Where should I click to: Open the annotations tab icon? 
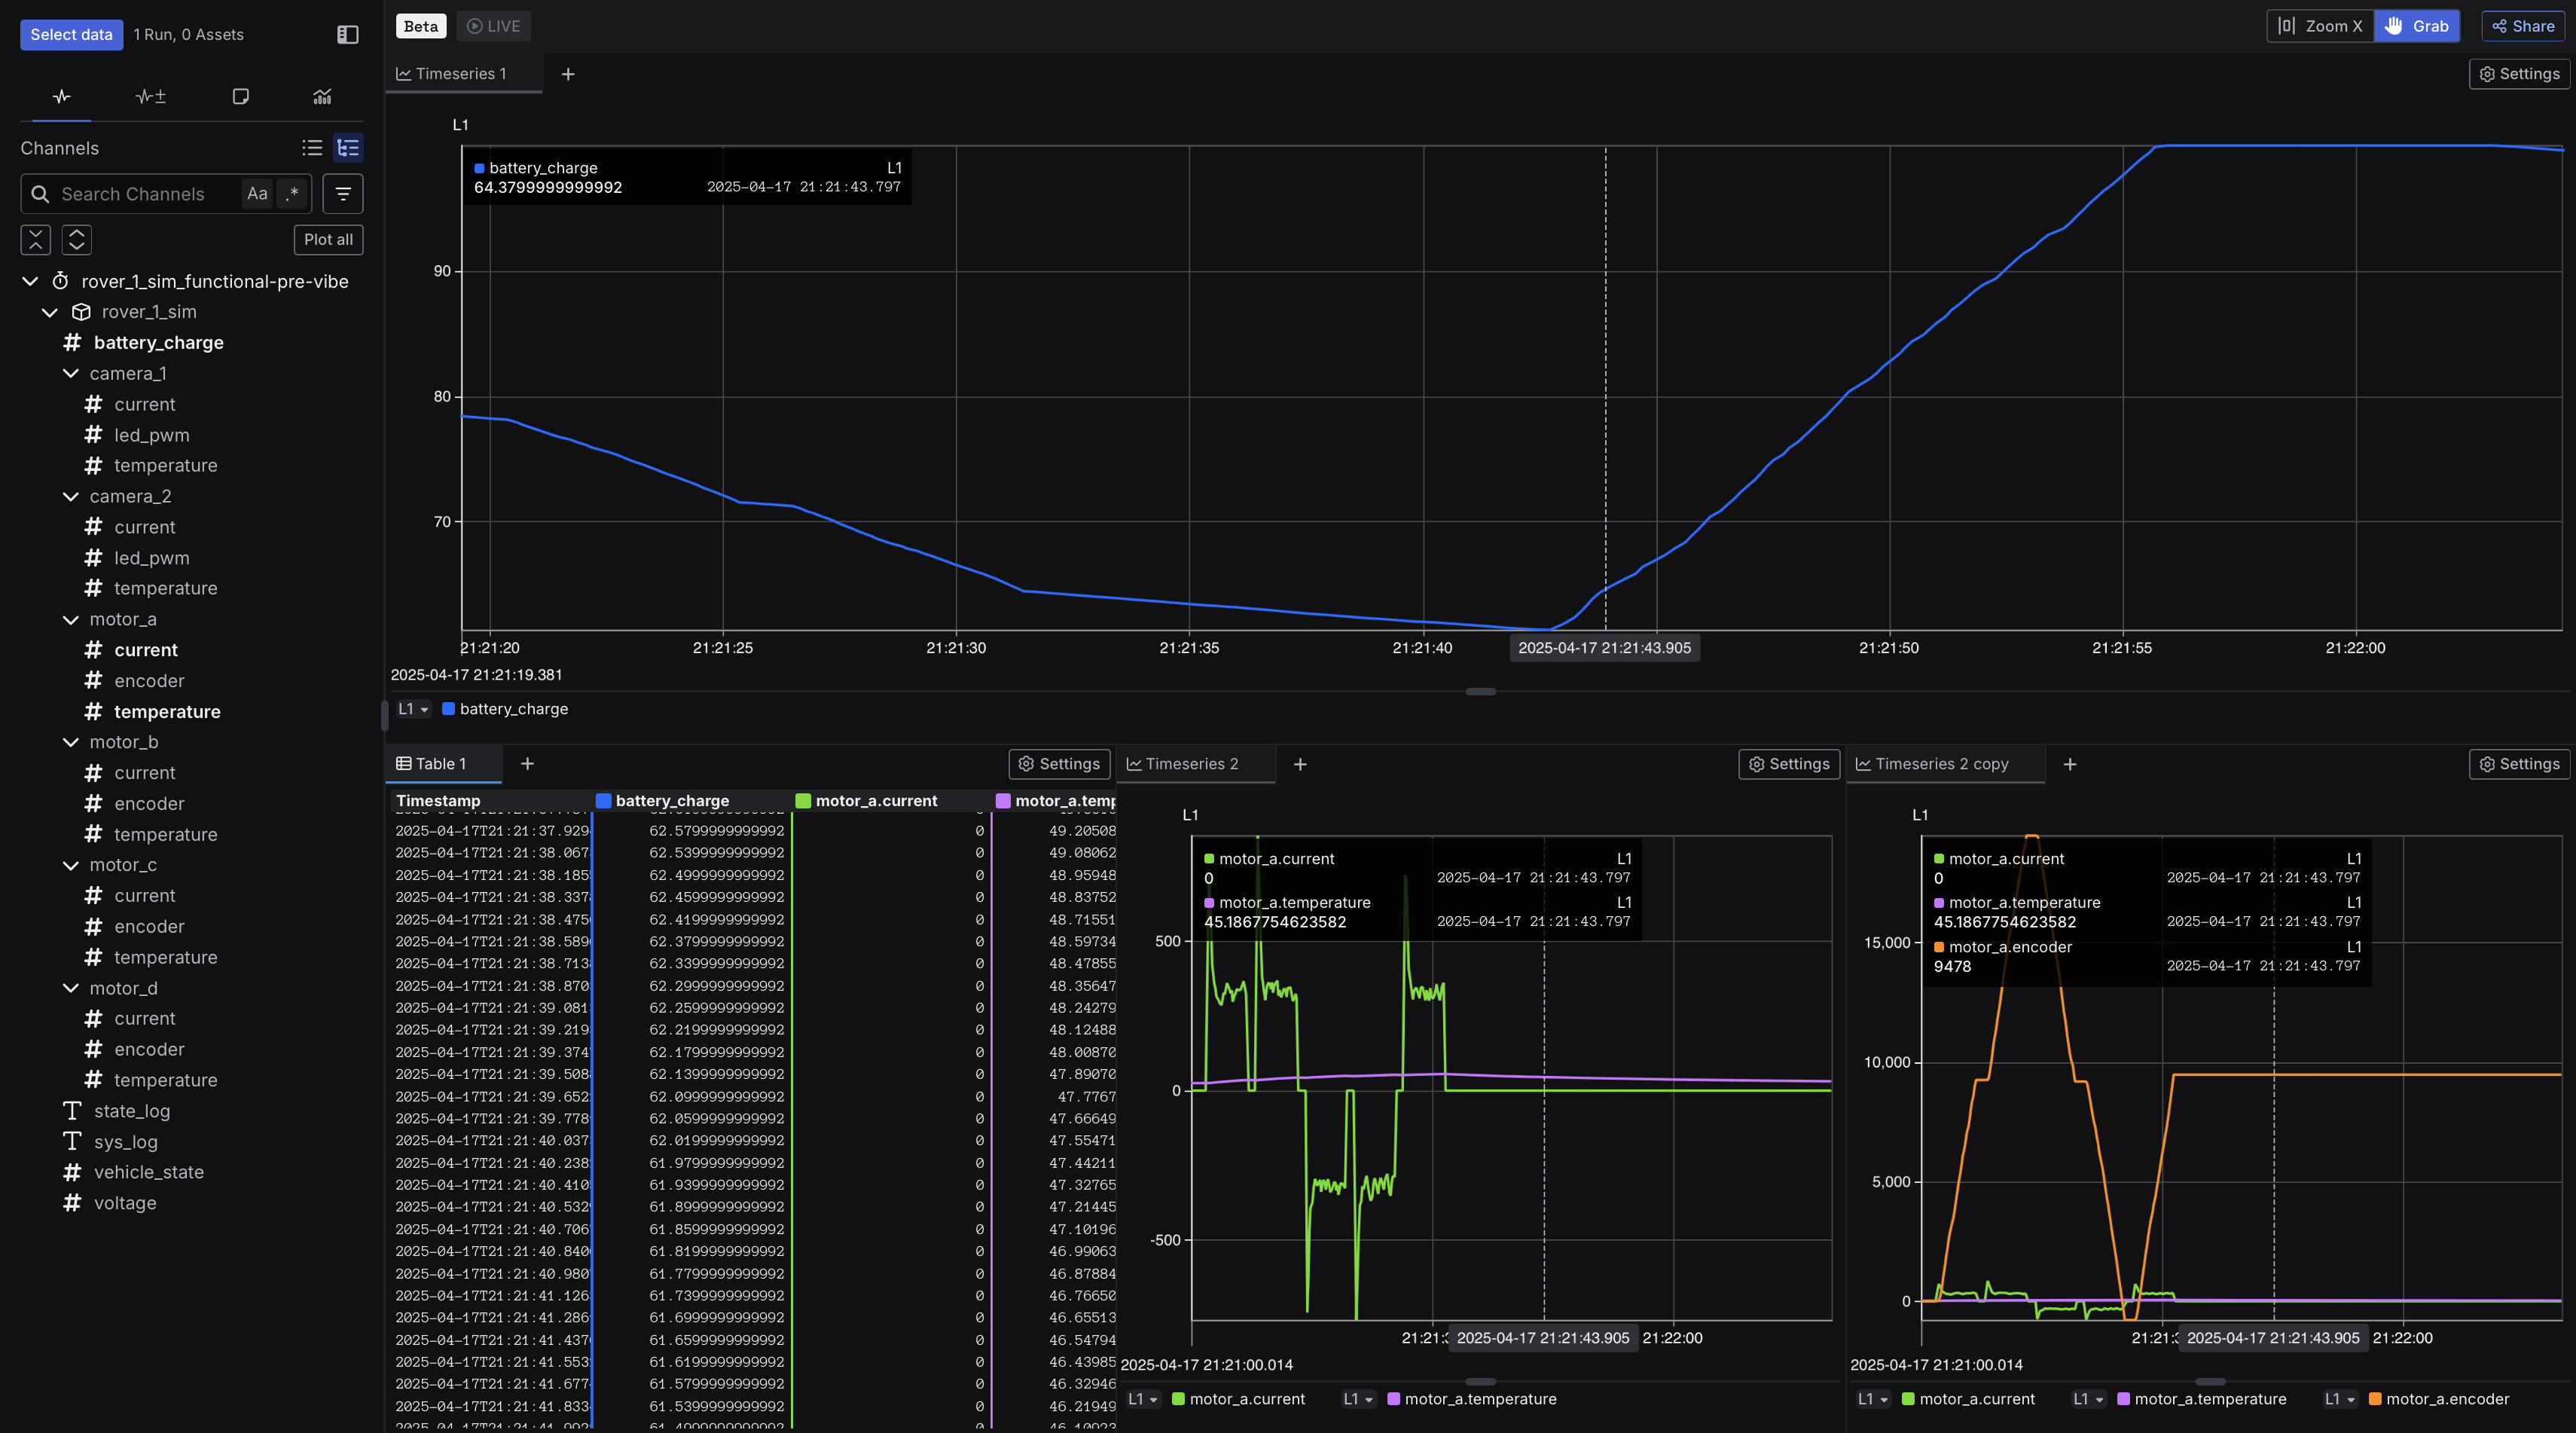[240, 96]
